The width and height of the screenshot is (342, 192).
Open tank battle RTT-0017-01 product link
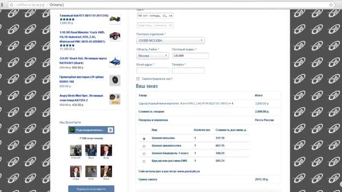click(84, 15)
